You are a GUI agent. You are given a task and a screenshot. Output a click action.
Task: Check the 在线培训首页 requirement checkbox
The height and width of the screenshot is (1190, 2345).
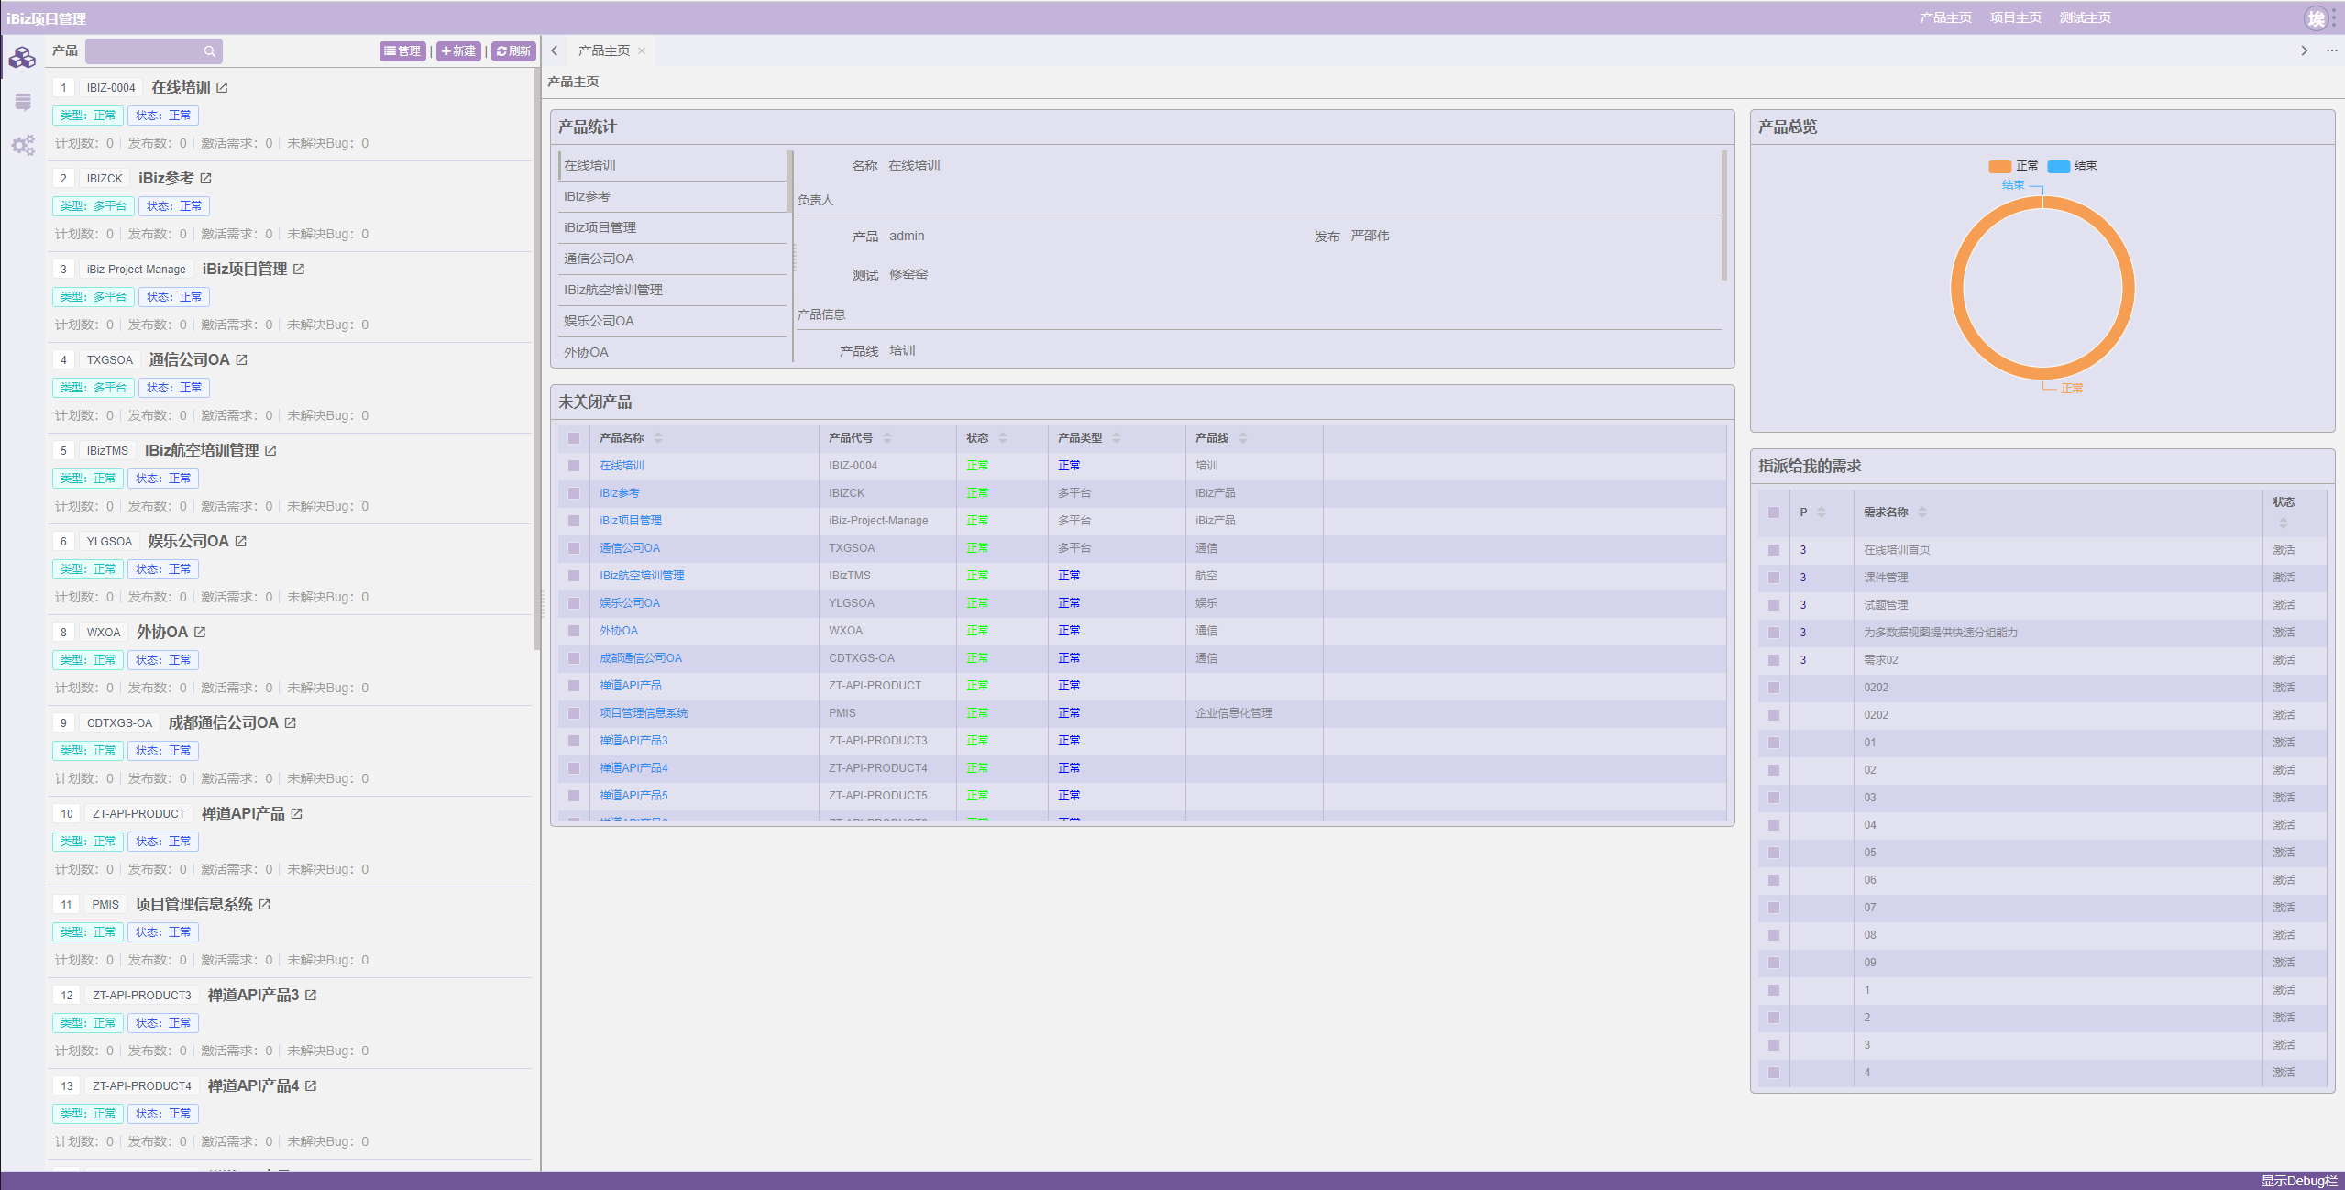click(x=1774, y=550)
